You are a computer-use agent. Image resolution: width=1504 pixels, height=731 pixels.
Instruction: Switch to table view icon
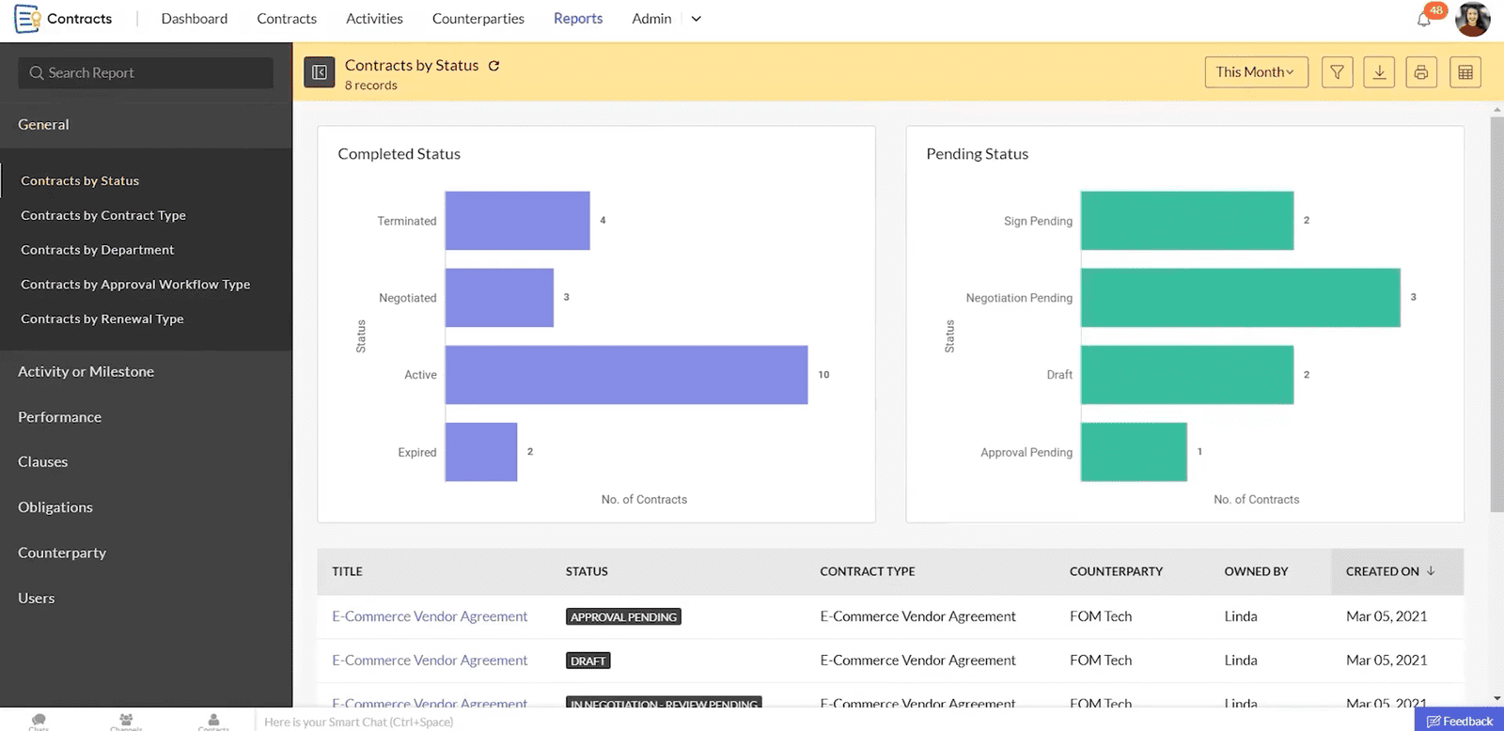click(x=1465, y=72)
